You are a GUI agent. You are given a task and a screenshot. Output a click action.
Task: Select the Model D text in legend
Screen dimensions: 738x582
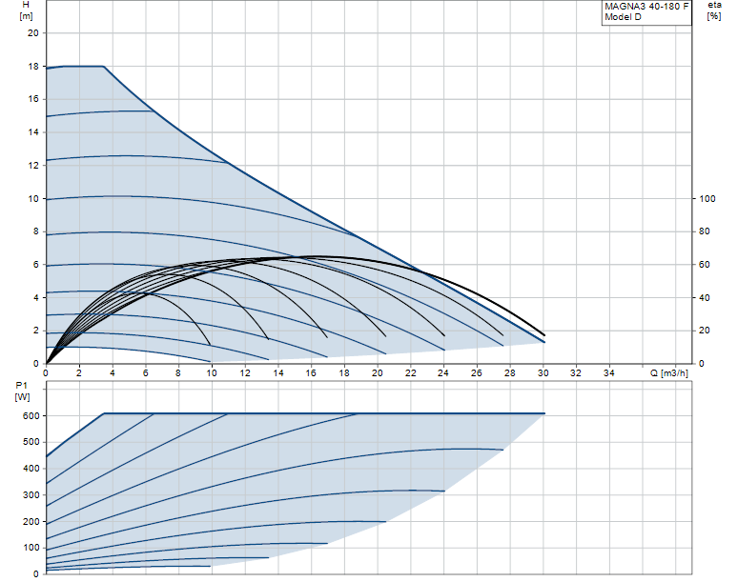click(x=624, y=17)
